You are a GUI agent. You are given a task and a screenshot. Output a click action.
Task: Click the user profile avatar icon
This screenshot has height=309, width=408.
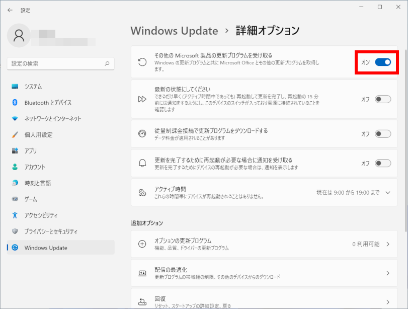(x=19, y=35)
